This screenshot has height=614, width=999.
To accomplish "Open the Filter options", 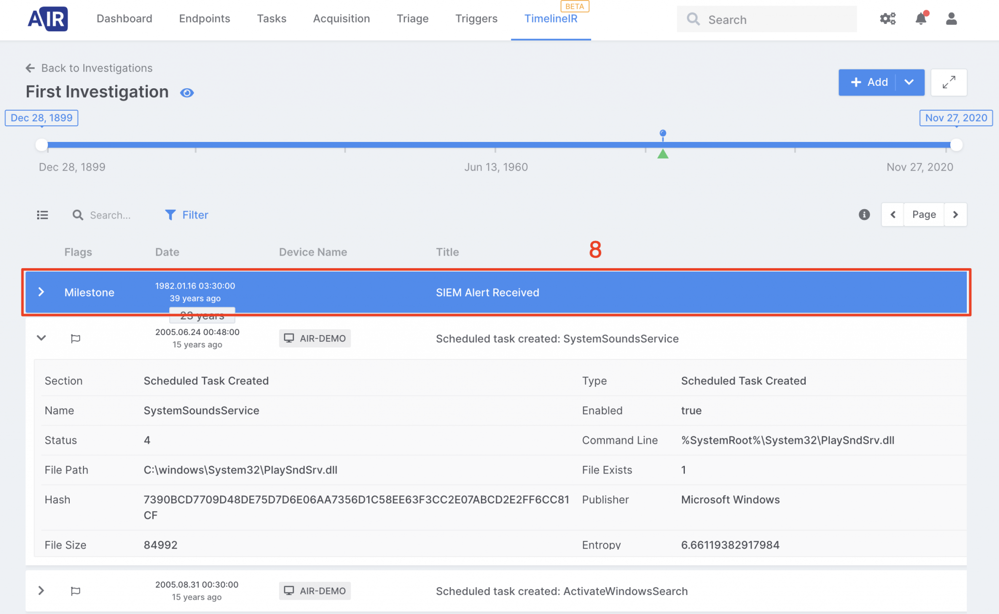I will tap(187, 215).
